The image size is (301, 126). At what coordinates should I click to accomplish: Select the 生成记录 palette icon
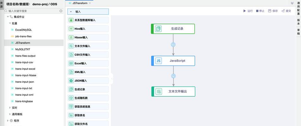(71, 89)
